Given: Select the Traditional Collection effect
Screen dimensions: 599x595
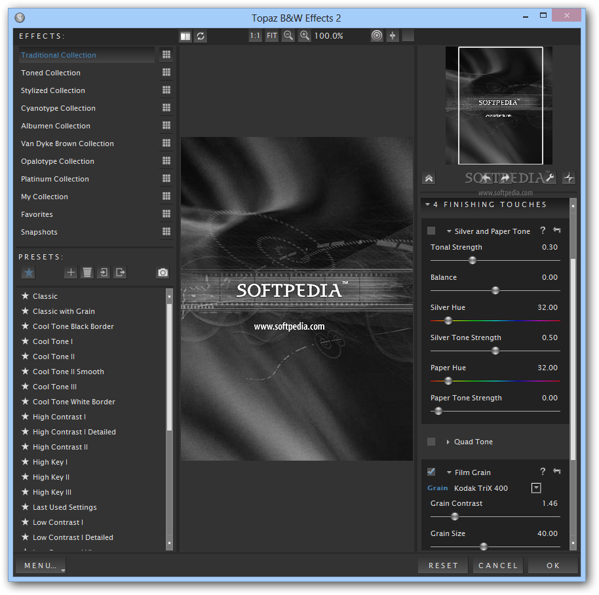Looking at the screenshot, I should 87,55.
